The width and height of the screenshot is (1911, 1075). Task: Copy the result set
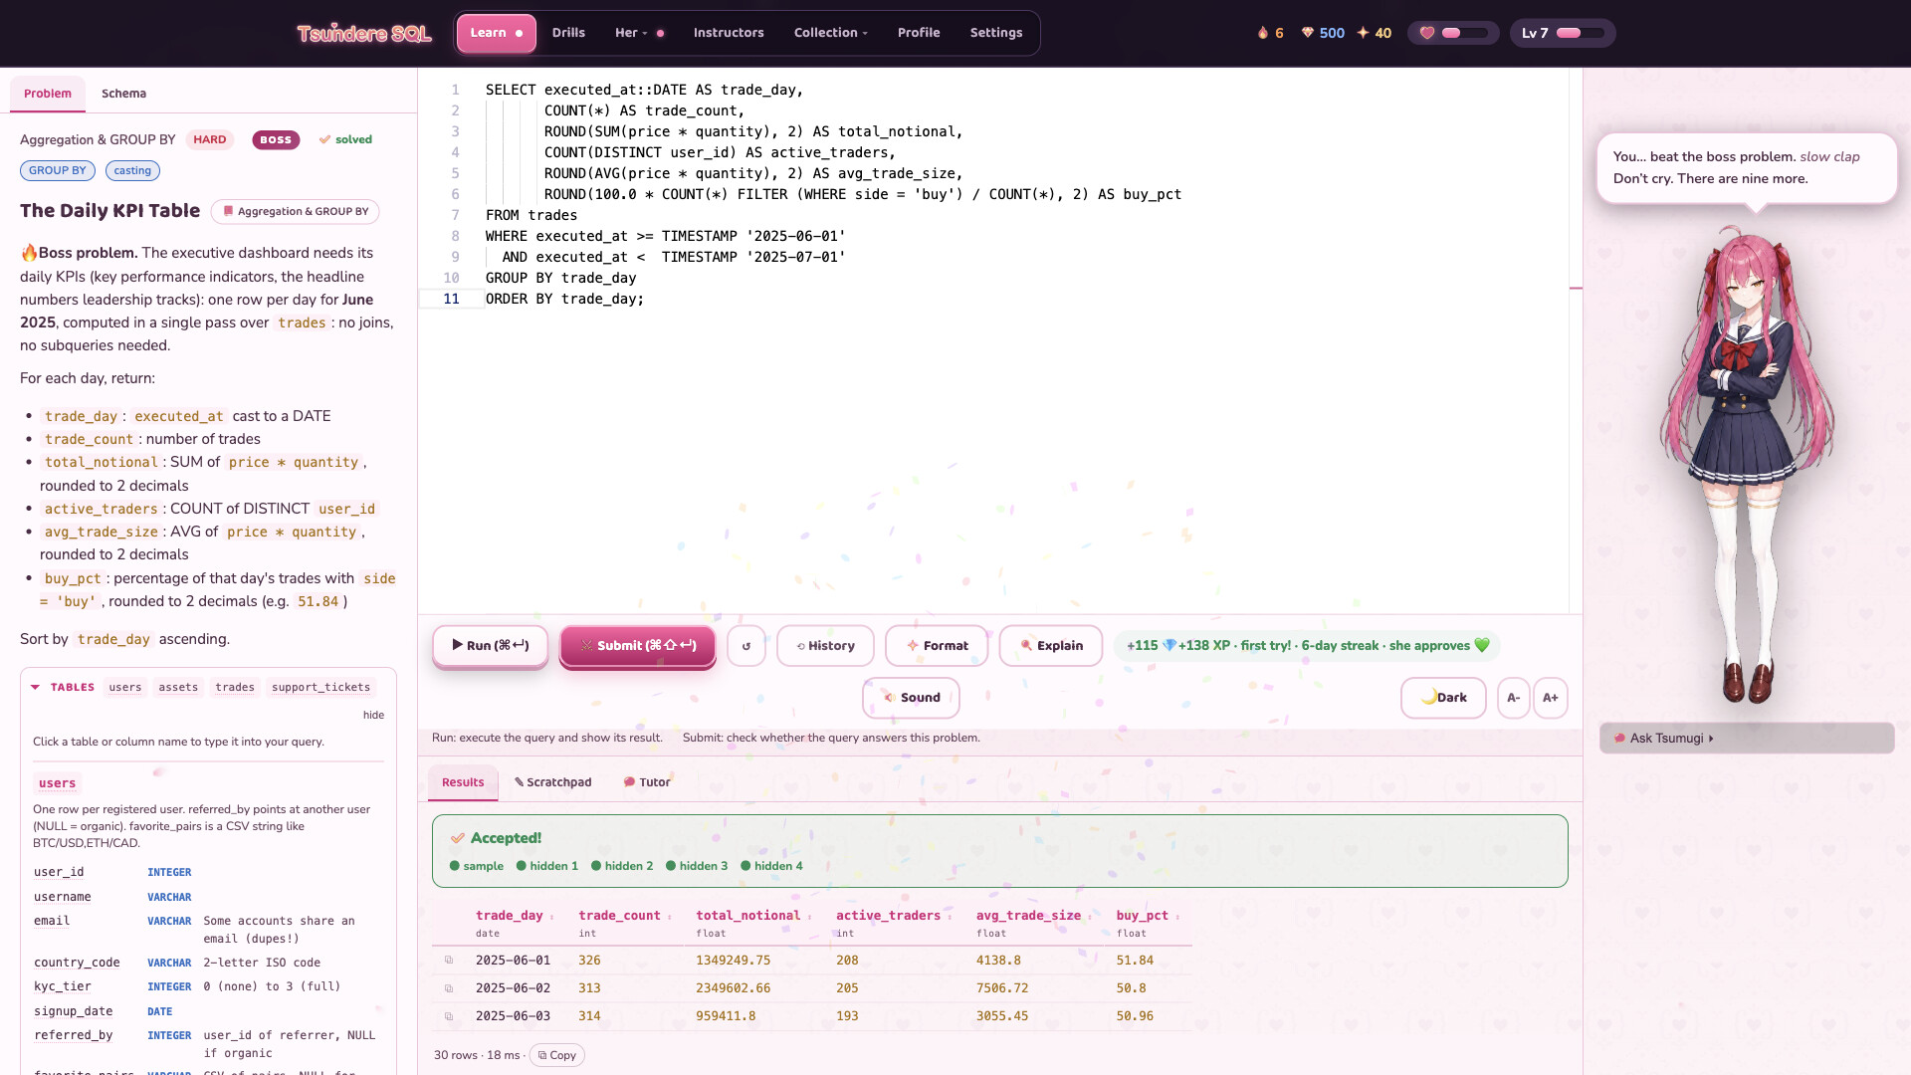(x=557, y=1056)
